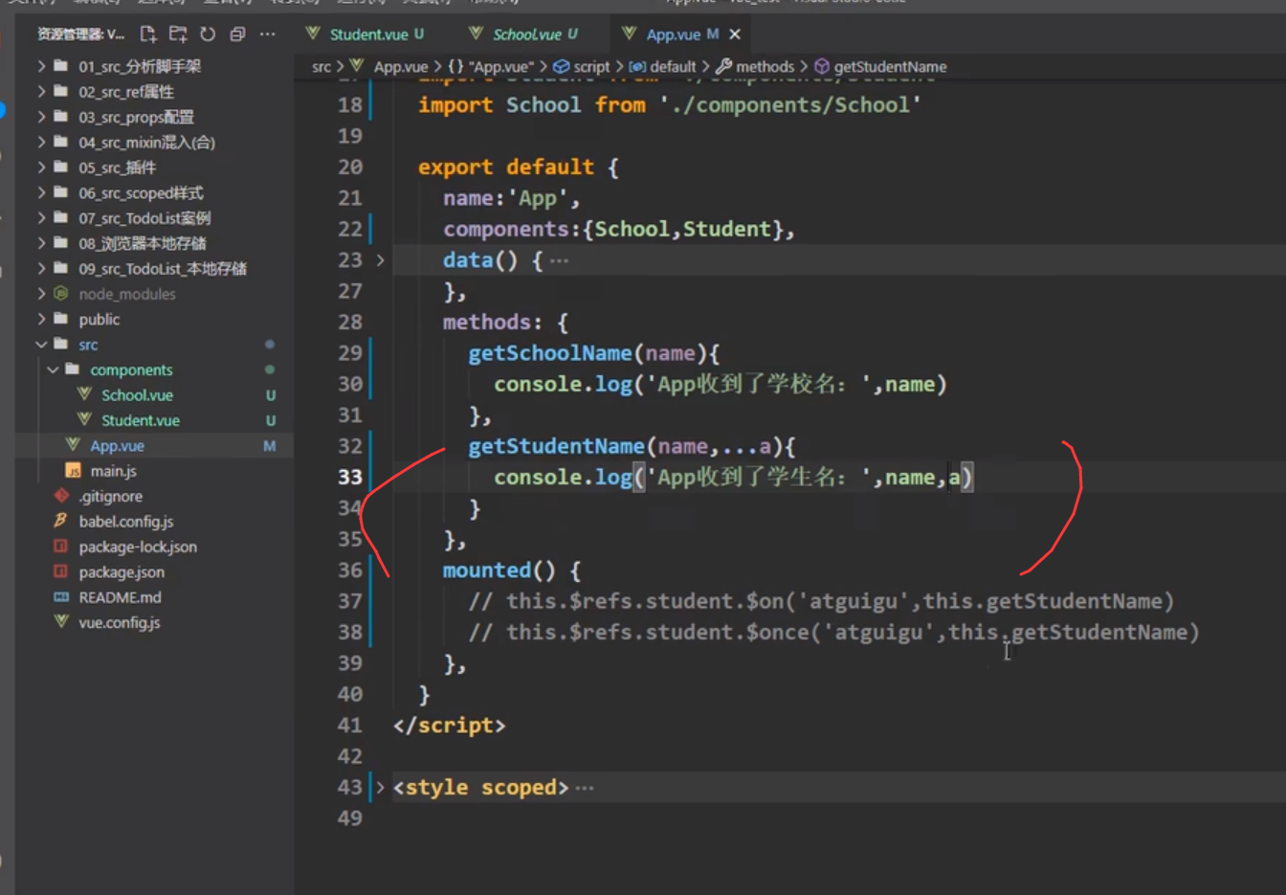Open the .gitignore file
This screenshot has height=895, width=1286.
click(111, 497)
